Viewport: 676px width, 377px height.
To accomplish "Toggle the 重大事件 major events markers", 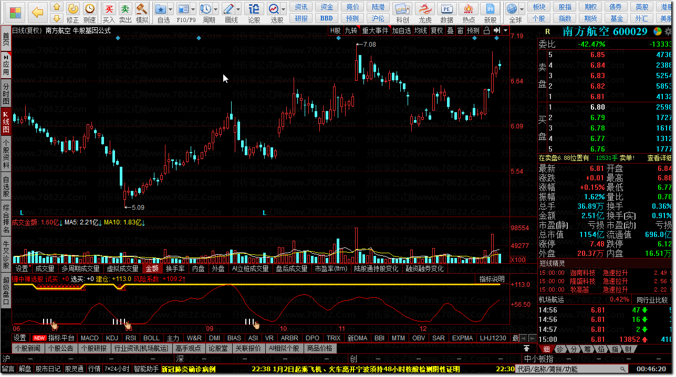I will tap(375, 30).
